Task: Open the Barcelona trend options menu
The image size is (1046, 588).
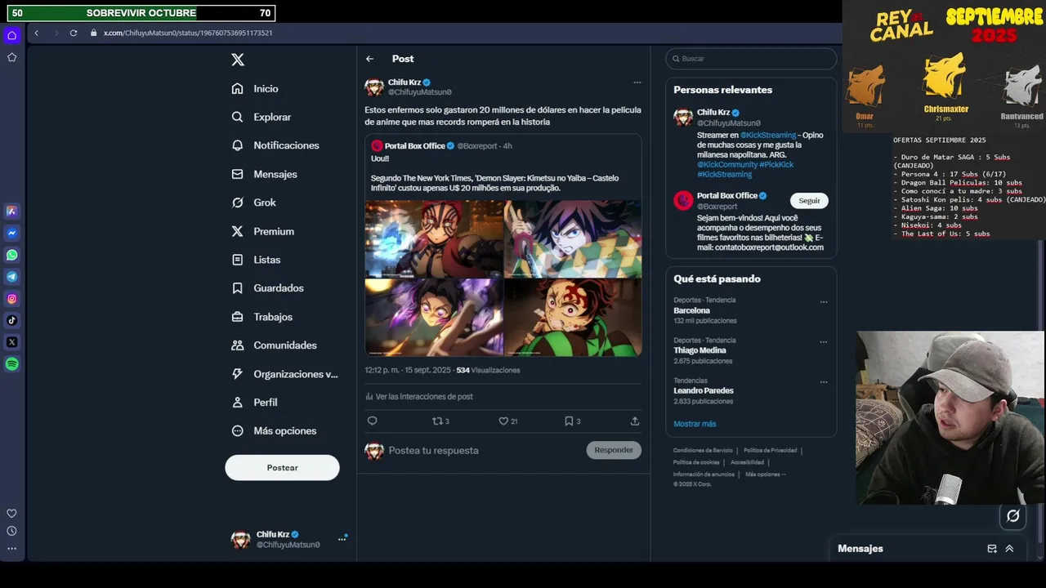Action: 824,302
